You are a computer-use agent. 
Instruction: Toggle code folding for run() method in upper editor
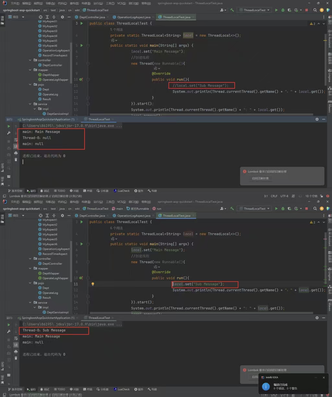(88, 79)
